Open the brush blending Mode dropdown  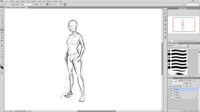[x=26, y=4]
